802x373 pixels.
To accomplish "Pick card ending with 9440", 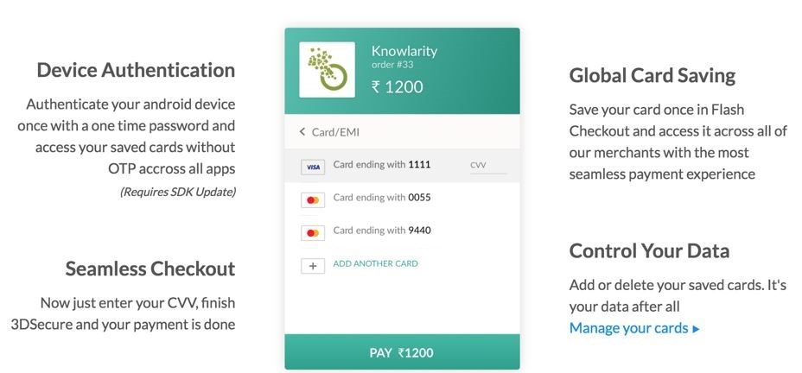I will tap(382, 231).
